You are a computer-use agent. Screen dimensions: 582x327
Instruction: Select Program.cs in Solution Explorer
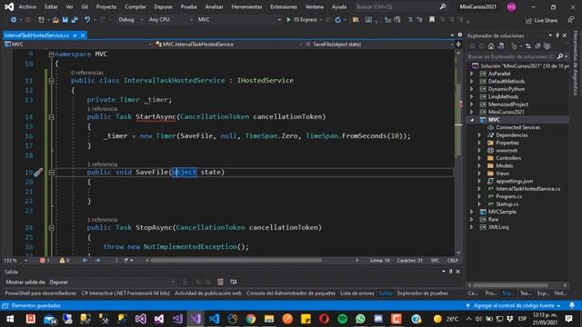click(x=508, y=196)
